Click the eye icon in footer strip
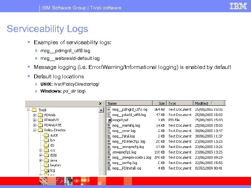 (76, 181)
